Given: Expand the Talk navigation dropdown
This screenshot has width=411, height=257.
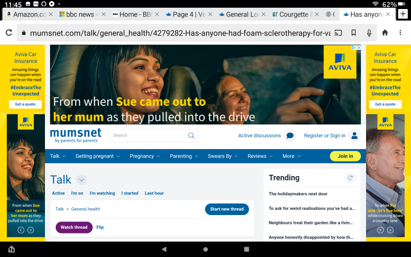Looking at the screenshot, I should point(58,156).
